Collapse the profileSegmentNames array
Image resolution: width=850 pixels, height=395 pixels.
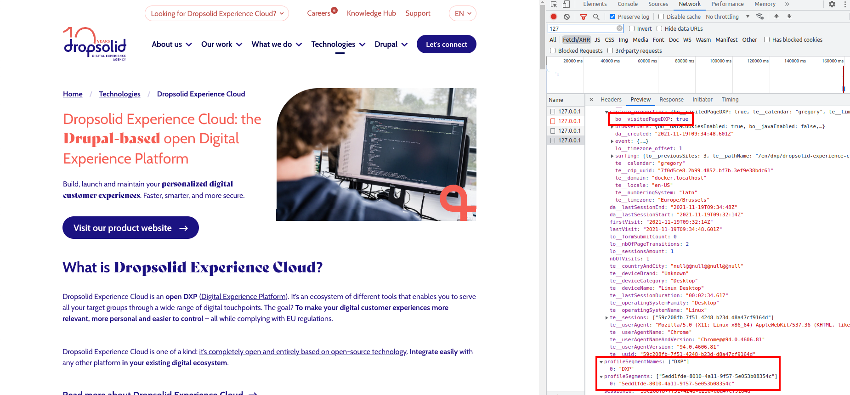click(601, 362)
